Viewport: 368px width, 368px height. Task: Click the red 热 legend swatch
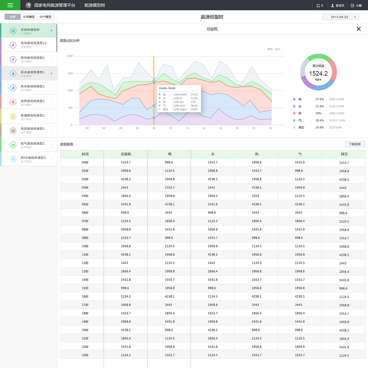click(294, 113)
